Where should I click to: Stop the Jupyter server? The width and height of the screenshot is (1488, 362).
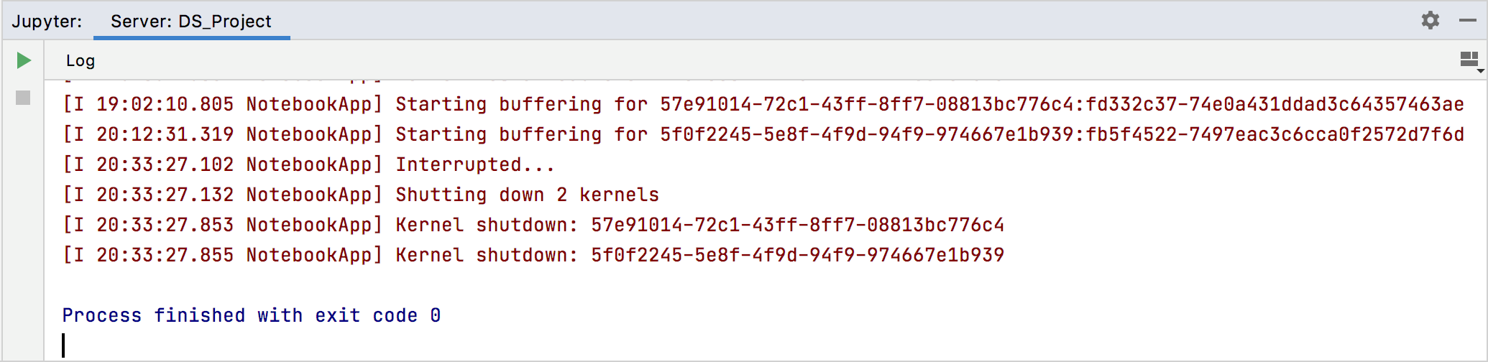click(x=23, y=98)
